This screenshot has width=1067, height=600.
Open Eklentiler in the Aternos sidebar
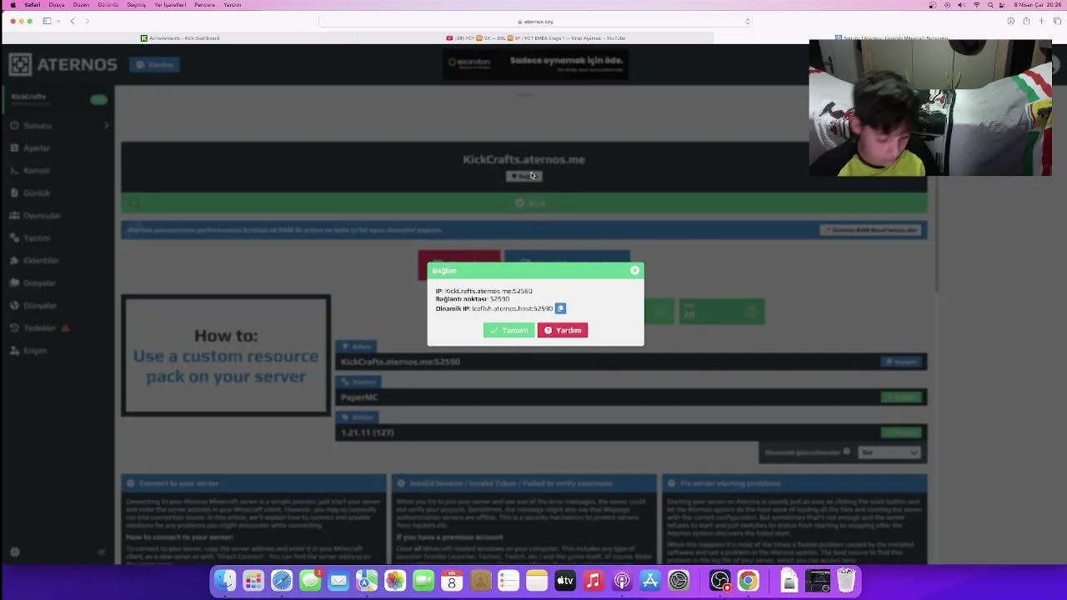coord(41,260)
